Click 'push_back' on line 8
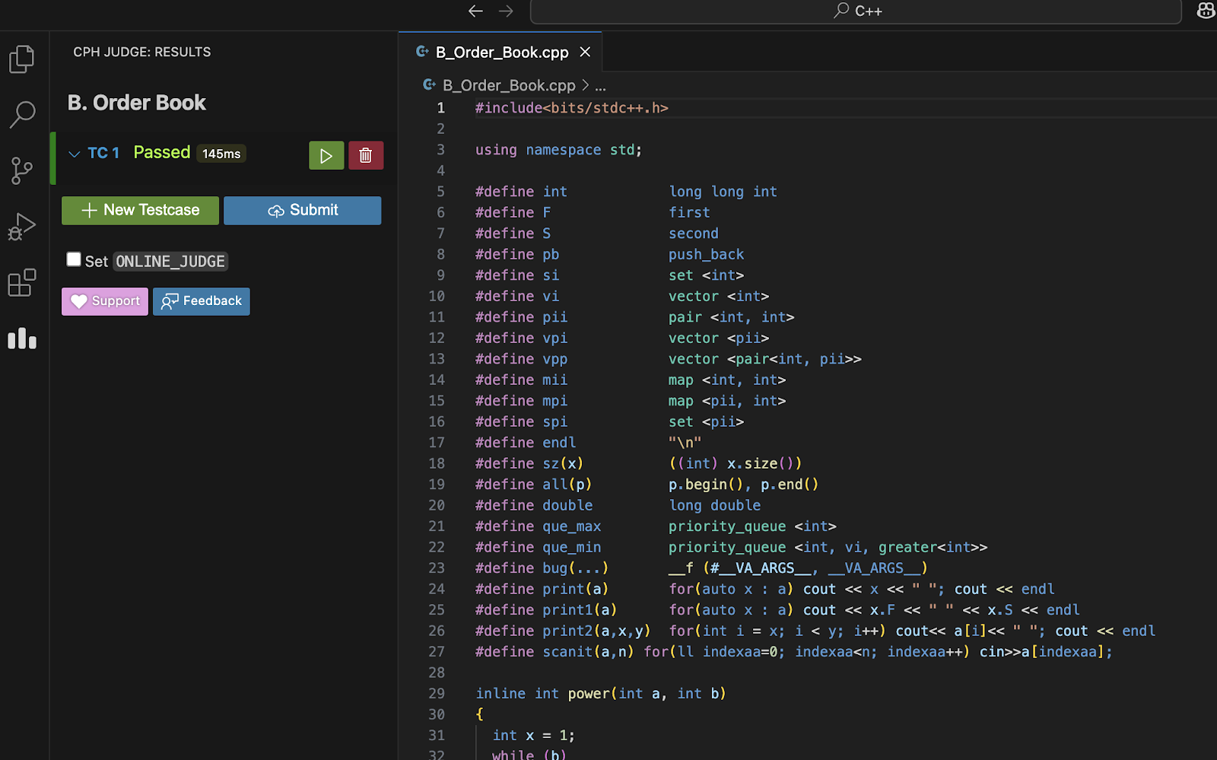Viewport: 1217px width, 760px height. pyautogui.click(x=707, y=254)
